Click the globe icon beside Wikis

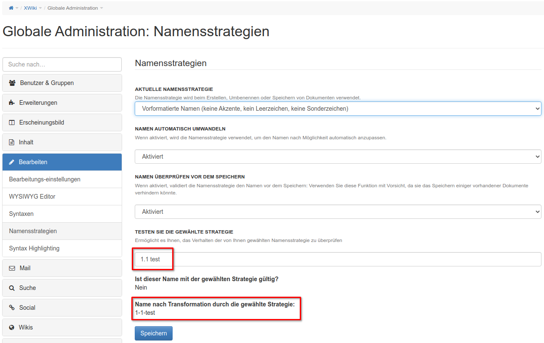[12, 327]
